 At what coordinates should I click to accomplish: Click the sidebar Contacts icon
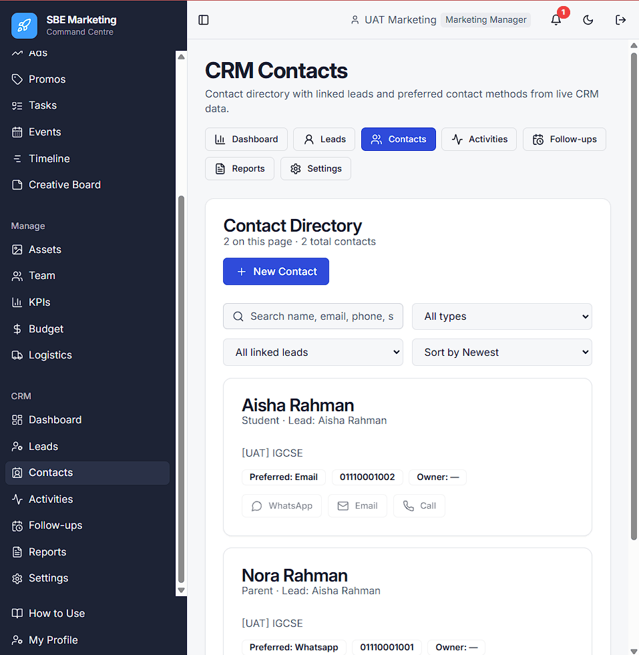coord(17,473)
